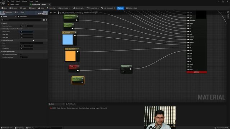Image resolution: width=230 pixels, height=129 pixels.
Task: Click the Search toolbar button
Action: [x=32, y=8]
